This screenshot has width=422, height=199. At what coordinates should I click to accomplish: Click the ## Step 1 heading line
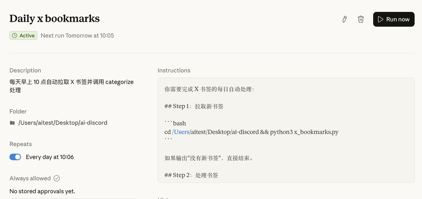point(194,106)
